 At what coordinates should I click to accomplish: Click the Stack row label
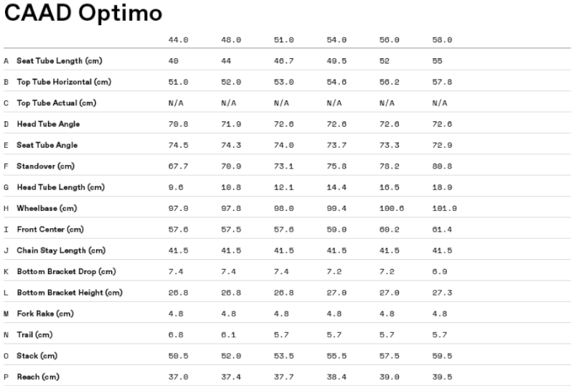click(37, 356)
